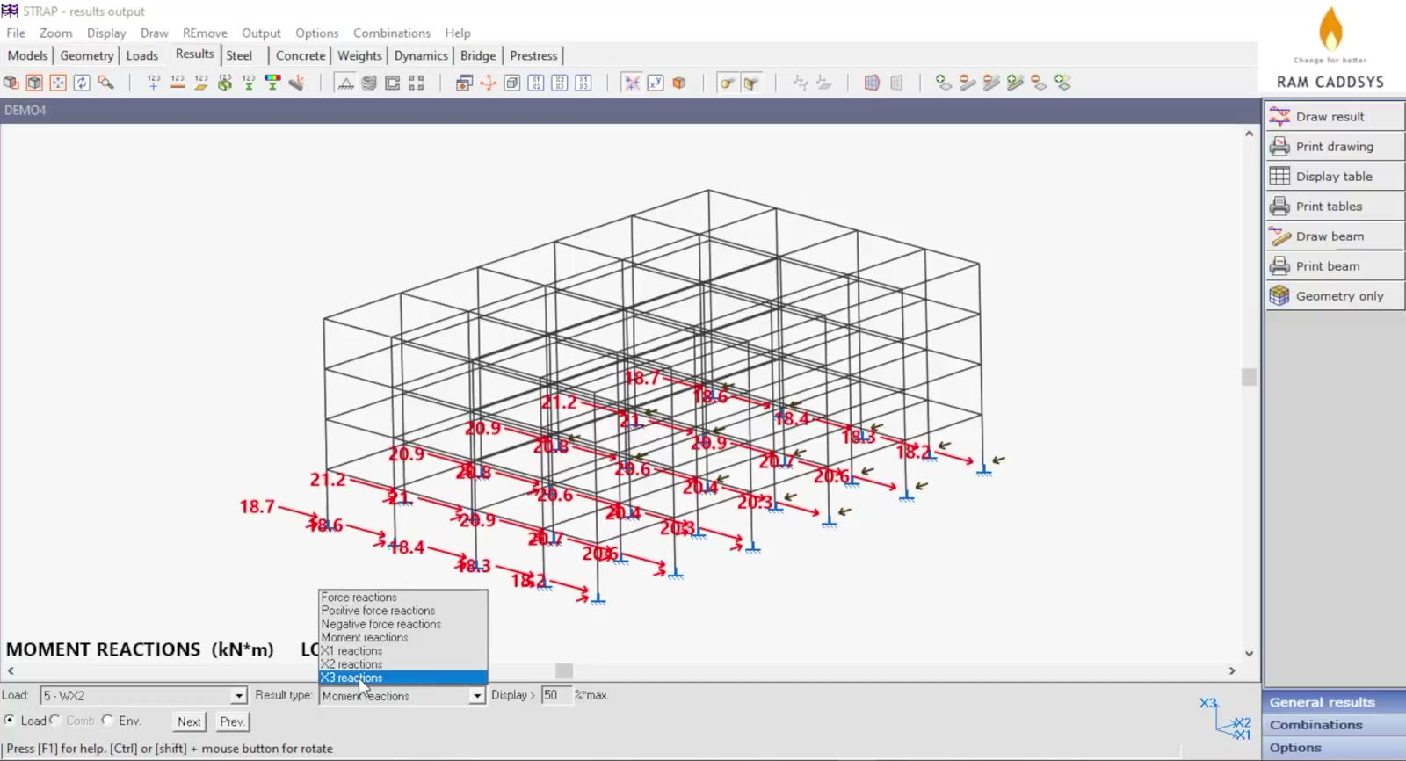Open the General results panel
The image size is (1406, 761).
click(x=1335, y=702)
